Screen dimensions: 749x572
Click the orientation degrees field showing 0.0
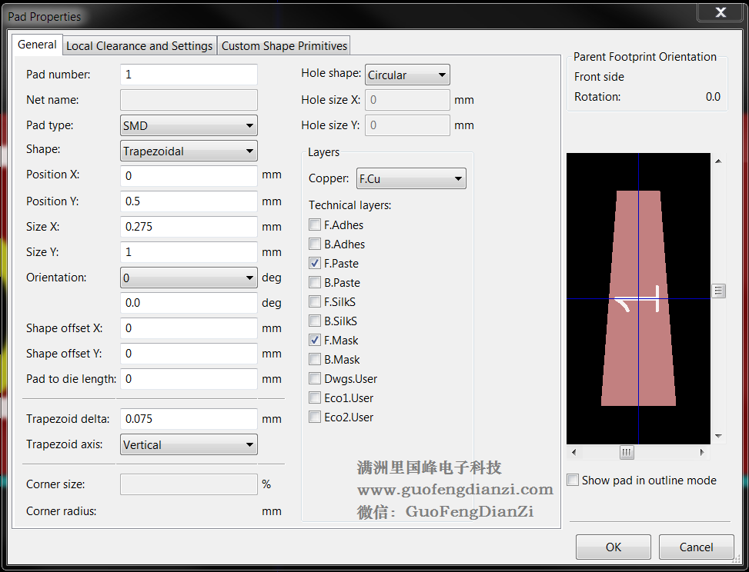tap(189, 303)
